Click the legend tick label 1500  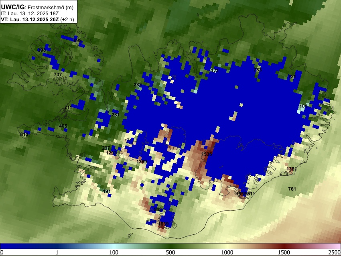tap(284, 252)
